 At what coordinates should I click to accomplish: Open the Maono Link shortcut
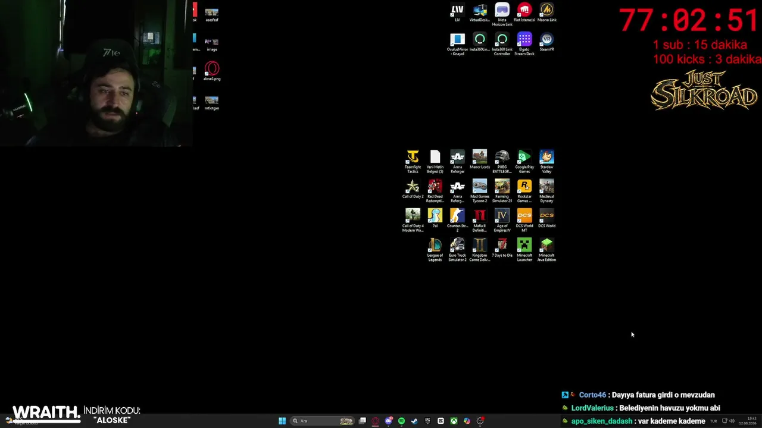click(x=547, y=12)
